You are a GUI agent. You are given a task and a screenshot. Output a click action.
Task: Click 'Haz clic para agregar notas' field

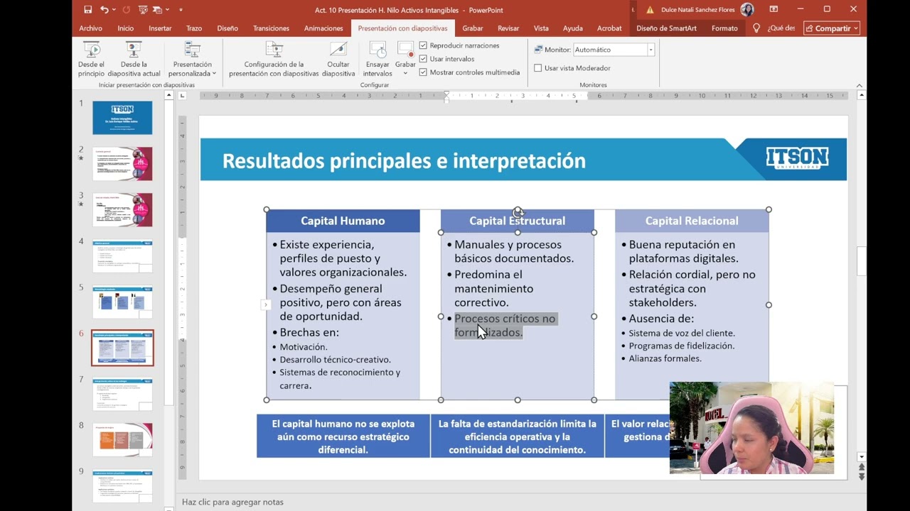[x=232, y=502]
